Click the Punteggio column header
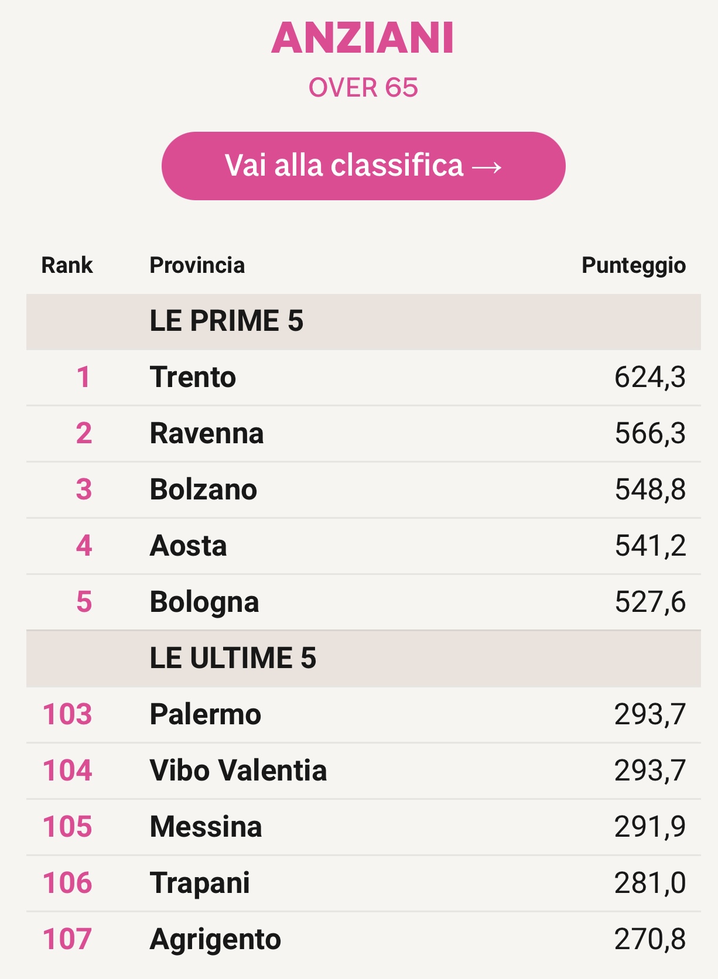 click(x=633, y=265)
